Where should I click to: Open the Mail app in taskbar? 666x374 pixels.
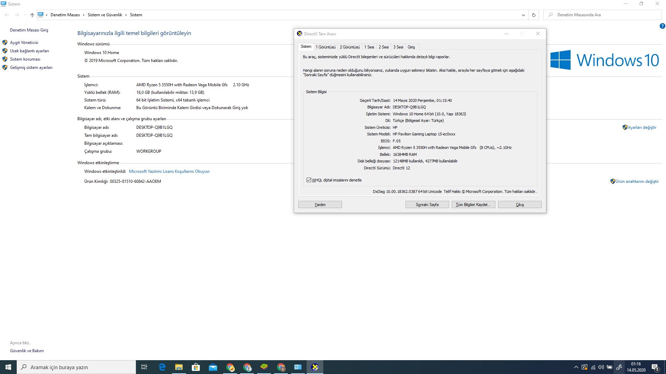click(x=213, y=367)
